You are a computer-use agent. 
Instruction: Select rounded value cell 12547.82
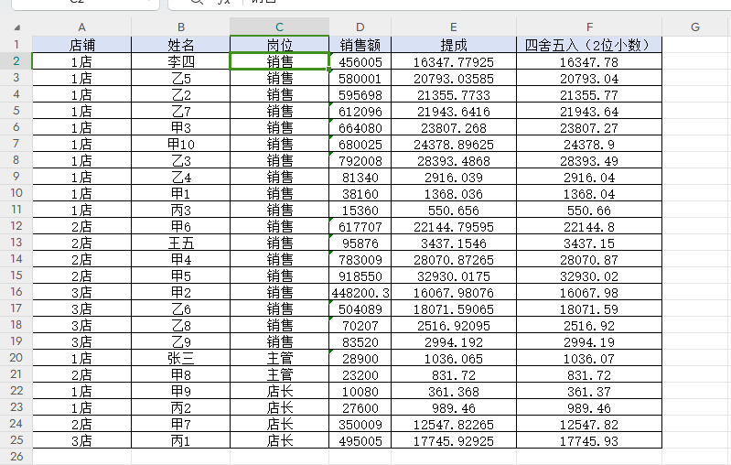click(589, 424)
